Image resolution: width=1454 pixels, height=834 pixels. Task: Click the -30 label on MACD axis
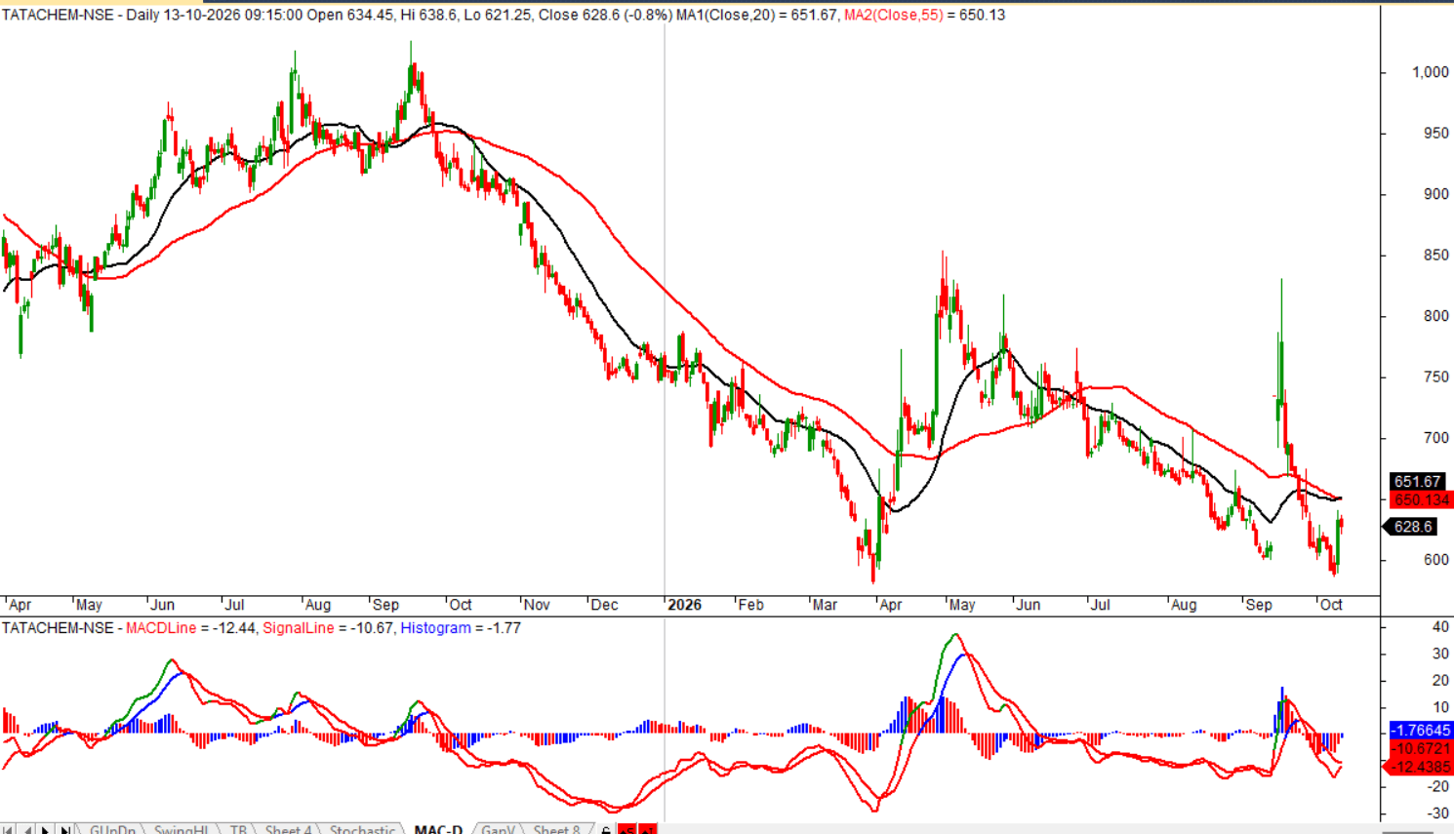click(1438, 813)
